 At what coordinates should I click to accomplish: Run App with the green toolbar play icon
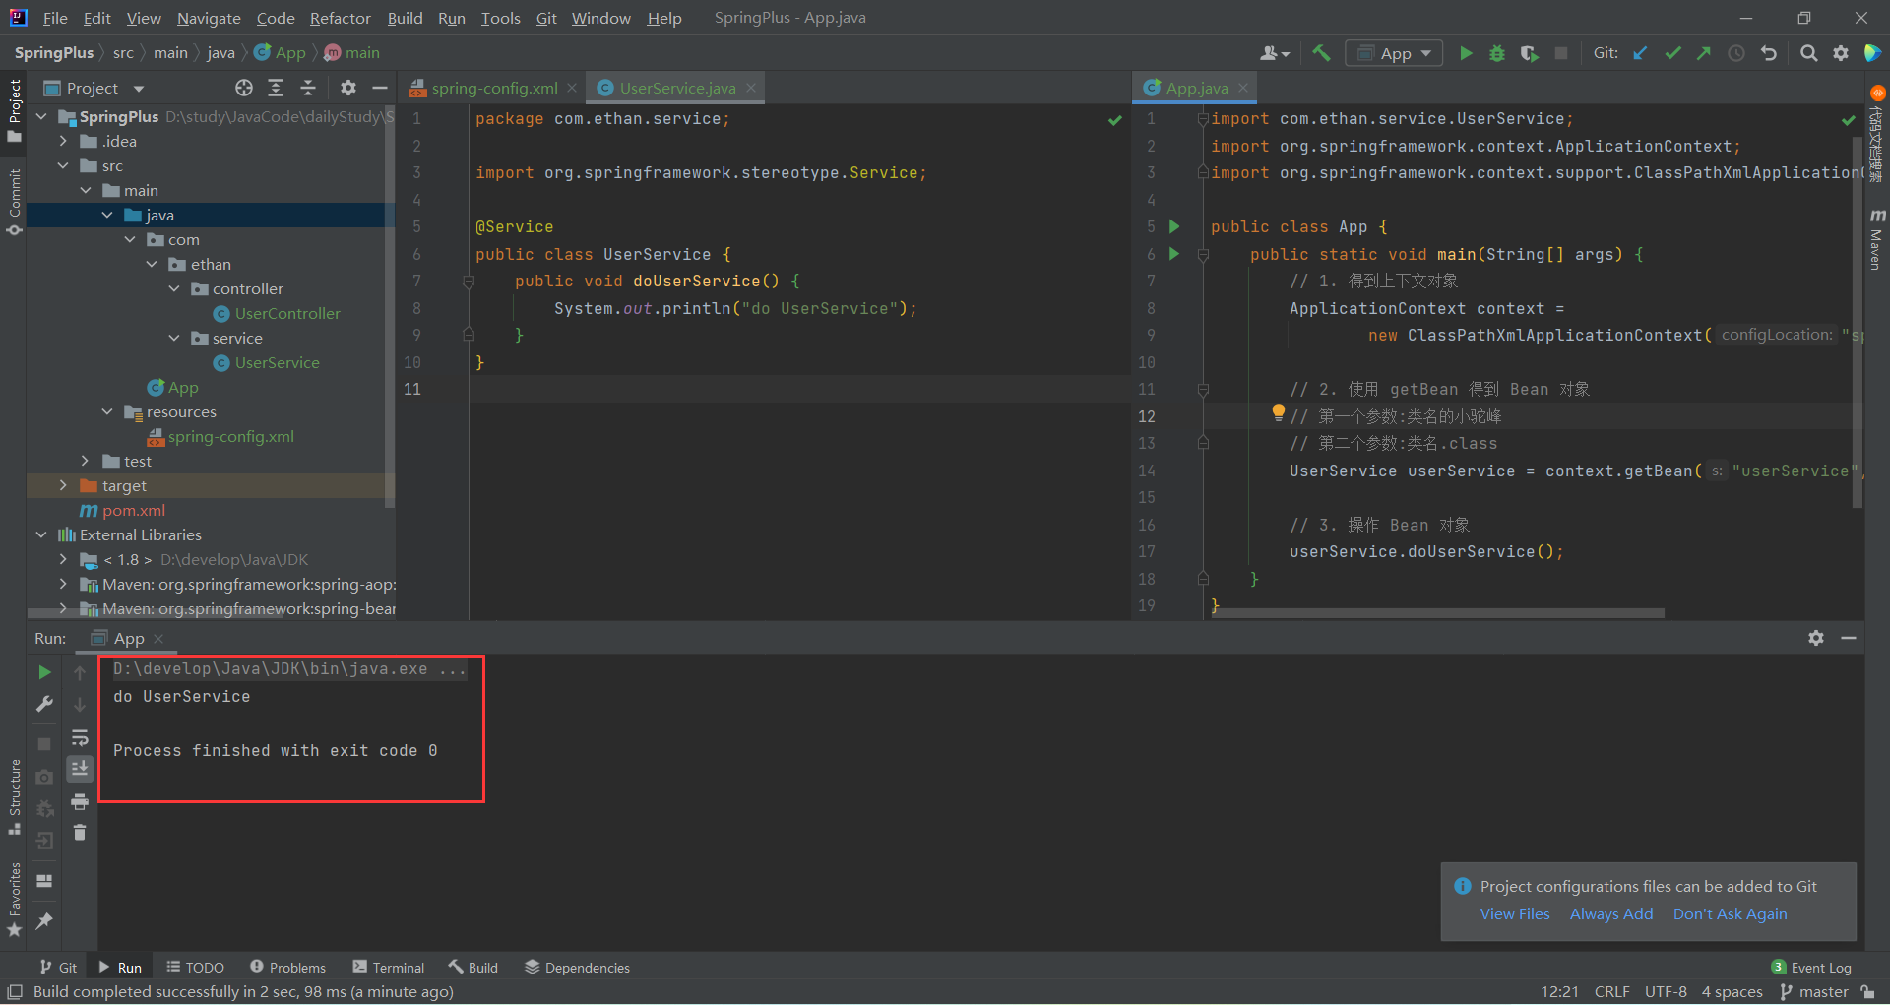coord(1466,53)
